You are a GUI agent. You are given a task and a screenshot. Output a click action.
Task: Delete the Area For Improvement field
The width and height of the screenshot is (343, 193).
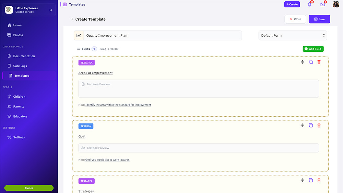[x=319, y=62]
